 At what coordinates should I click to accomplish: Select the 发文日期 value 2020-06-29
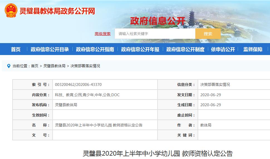coord(211,95)
